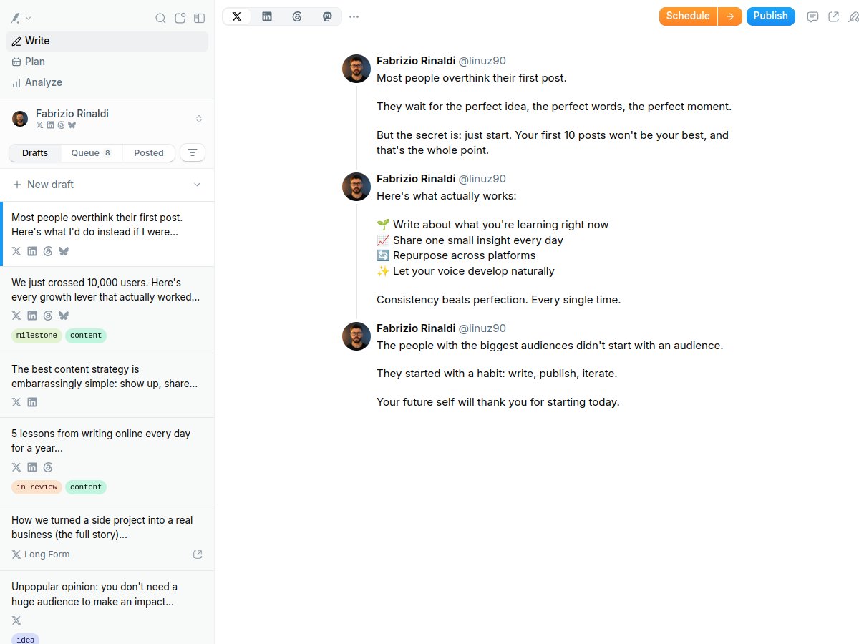Open the filter icon button beside Posted
Image resolution: width=859 pixels, height=644 pixels.
(x=193, y=152)
